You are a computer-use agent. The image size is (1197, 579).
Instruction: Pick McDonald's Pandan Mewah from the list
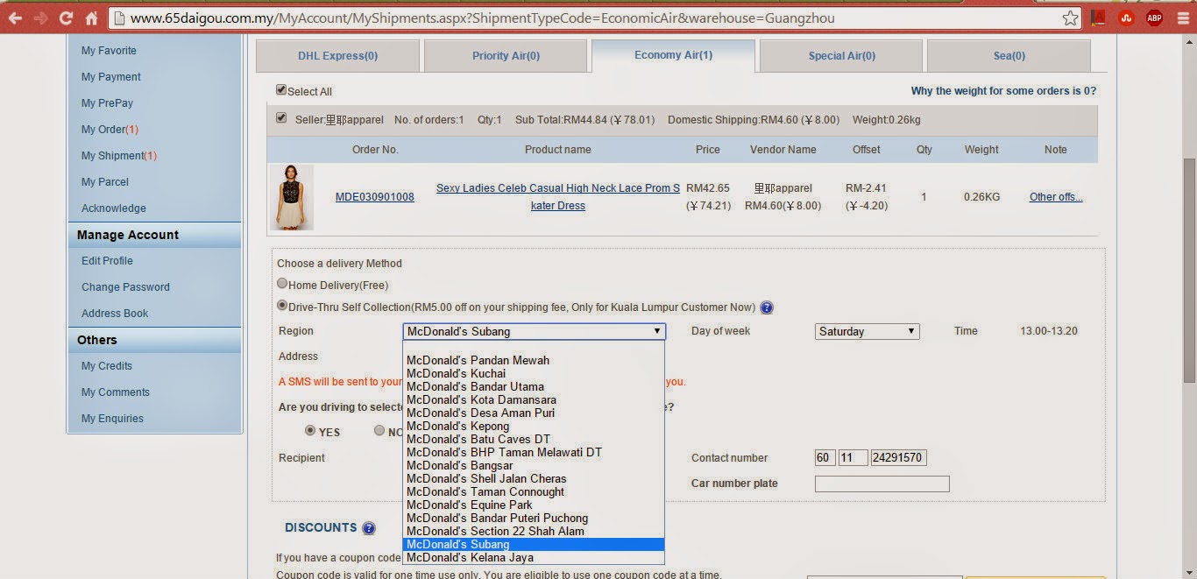[534, 360]
